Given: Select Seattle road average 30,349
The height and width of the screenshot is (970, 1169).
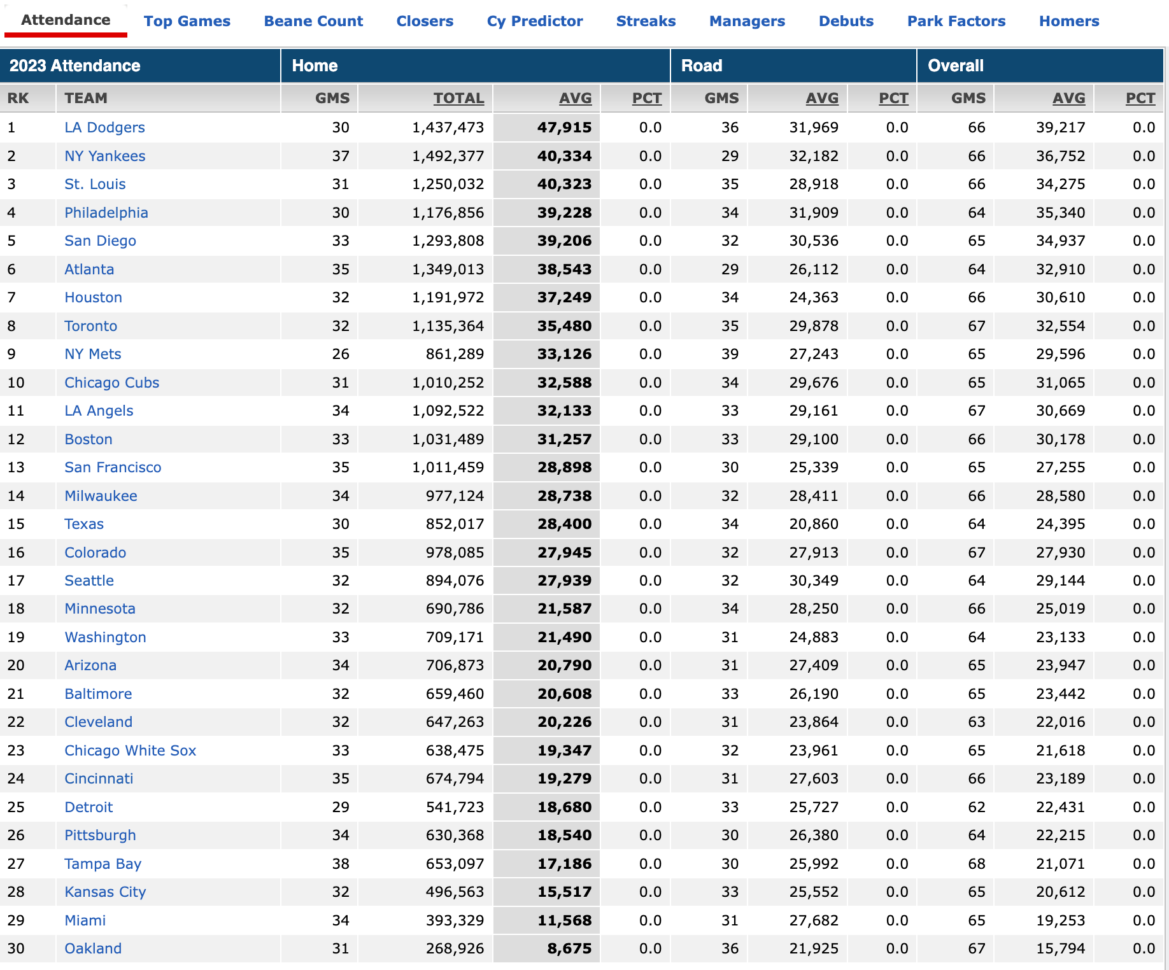Looking at the screenshot, I should [x=814, y=580].
